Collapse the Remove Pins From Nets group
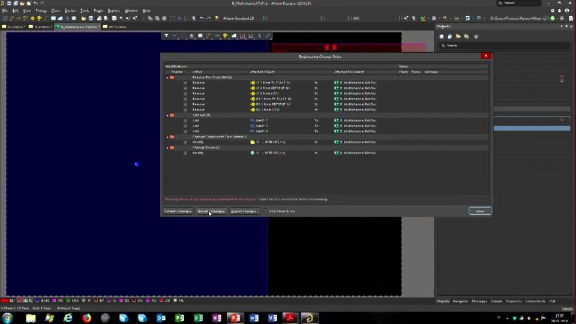The image size is (576, 324). coord(167,77)
